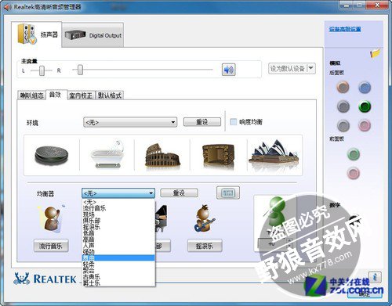Select 高音 in the equalizer list
Image resolution: width=392 pixels, height=306 pixels.
click(118, 239)
